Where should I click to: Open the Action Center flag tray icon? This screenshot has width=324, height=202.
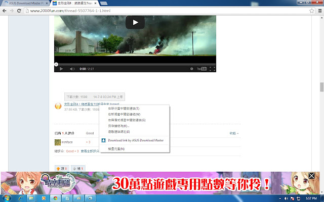point(293,198)
